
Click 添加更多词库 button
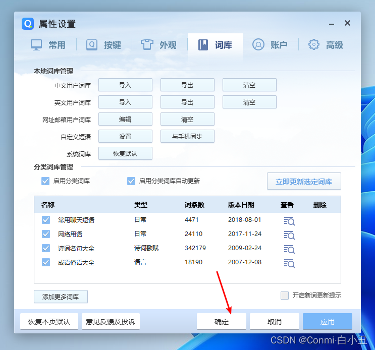click(61, 297)
